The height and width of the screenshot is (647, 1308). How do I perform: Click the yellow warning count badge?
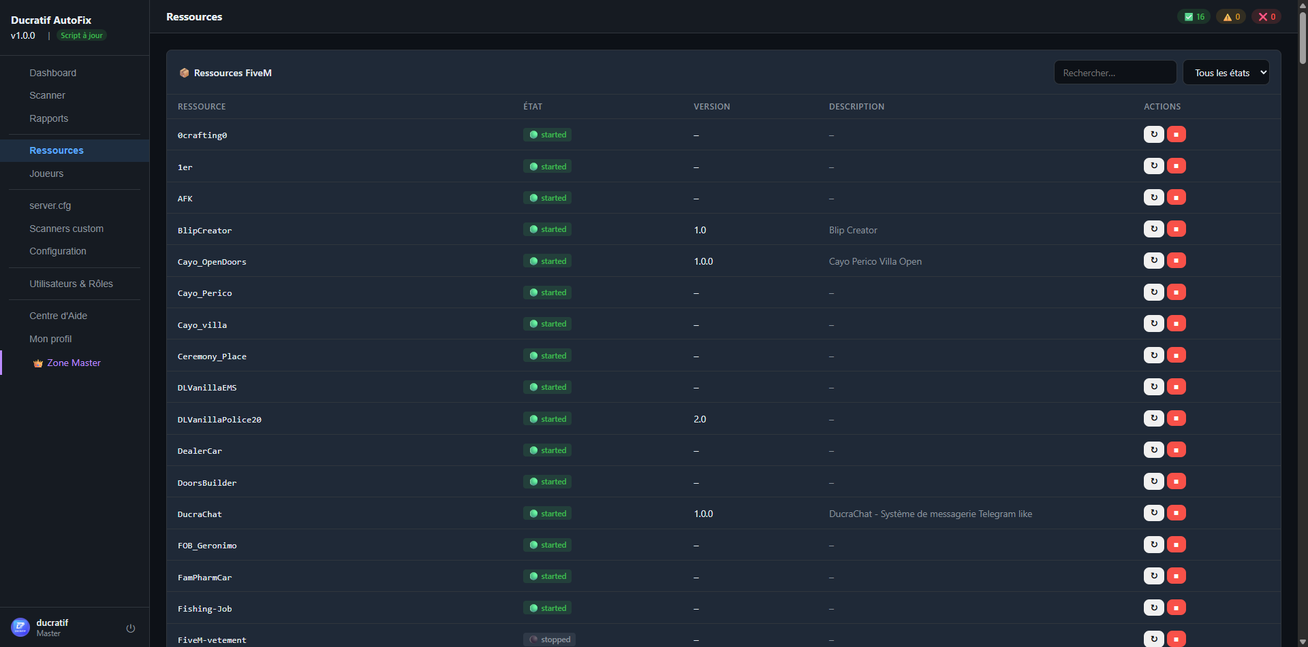pos(1231,17)
